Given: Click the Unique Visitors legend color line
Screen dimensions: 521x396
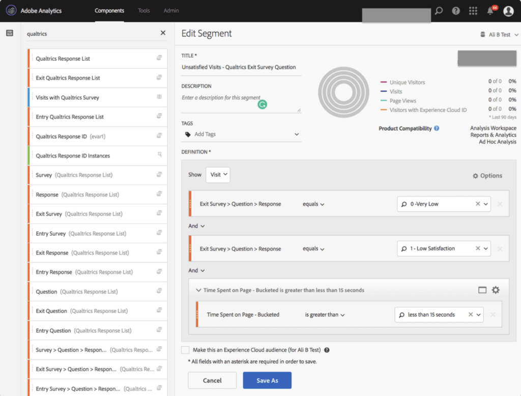Looking at the screenshot, I should click(384, 82).
